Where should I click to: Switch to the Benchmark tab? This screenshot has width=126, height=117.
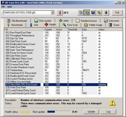point(15,25)
